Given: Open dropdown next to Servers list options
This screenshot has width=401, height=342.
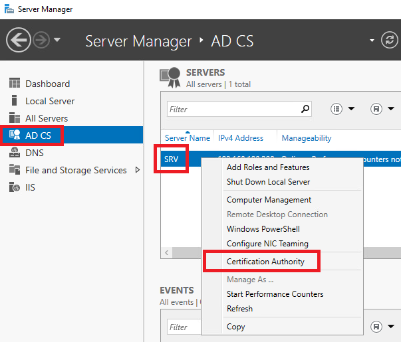Looking at the screenshot, I should click(351, 109).
